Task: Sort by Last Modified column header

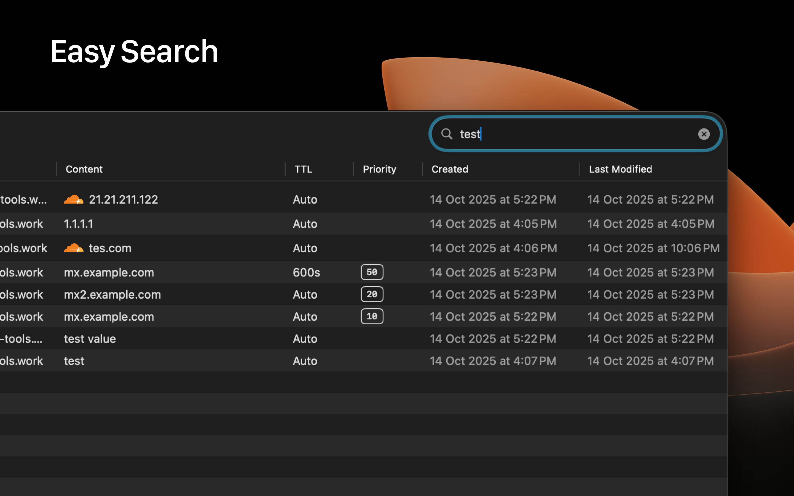Action: click(620, 169)
